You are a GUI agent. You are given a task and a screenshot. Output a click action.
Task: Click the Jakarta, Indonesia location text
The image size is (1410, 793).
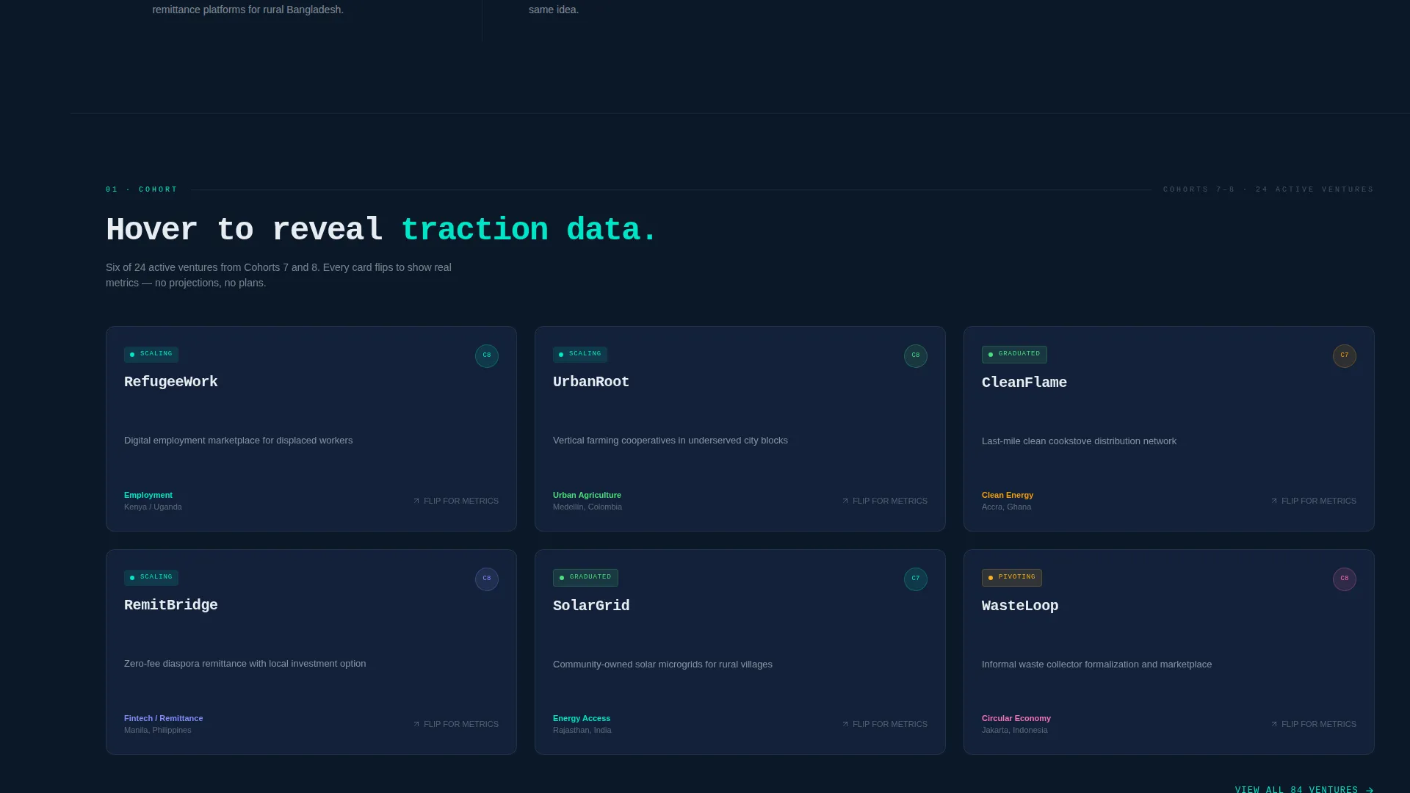click(1015, 730)
